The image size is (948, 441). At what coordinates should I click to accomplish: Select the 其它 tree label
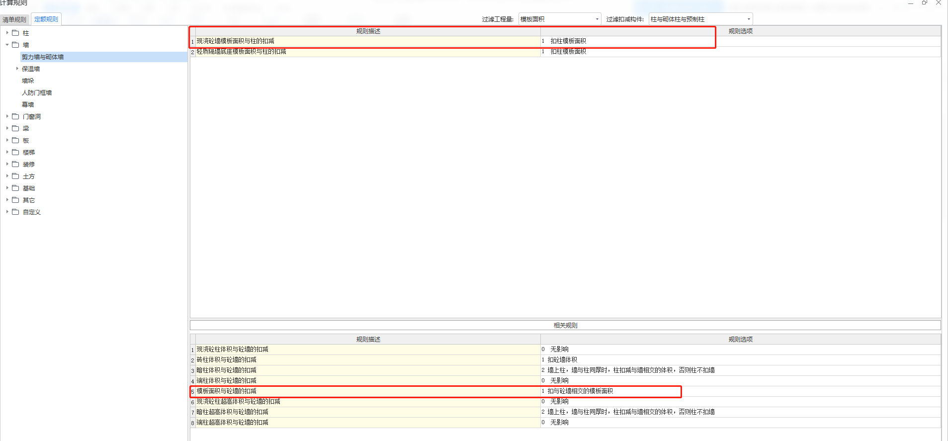tap(29, 200)
